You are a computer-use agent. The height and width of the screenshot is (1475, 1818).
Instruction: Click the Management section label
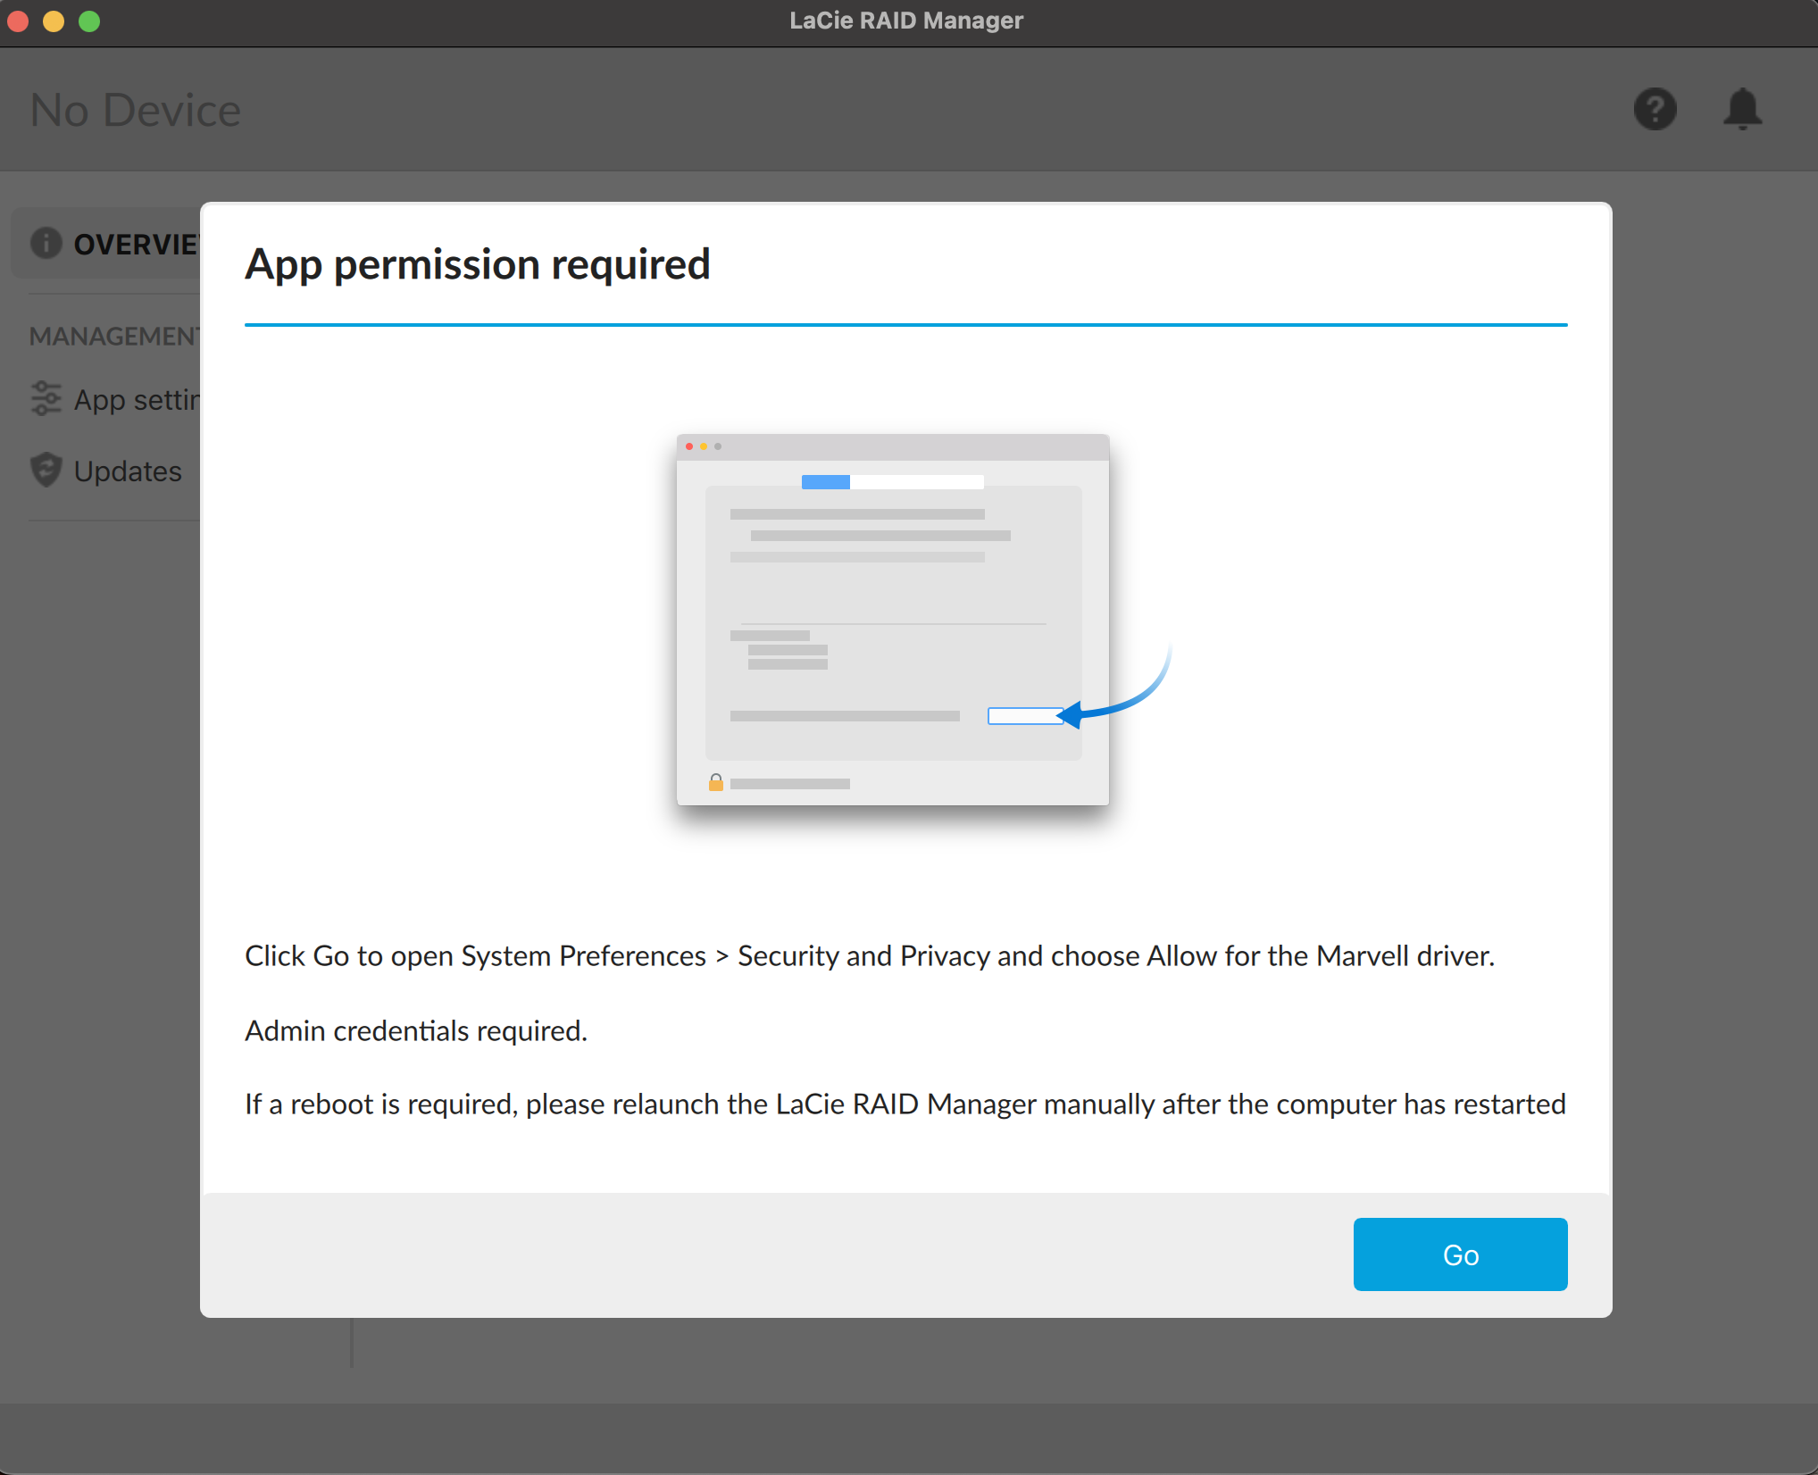tap(114, 336)
